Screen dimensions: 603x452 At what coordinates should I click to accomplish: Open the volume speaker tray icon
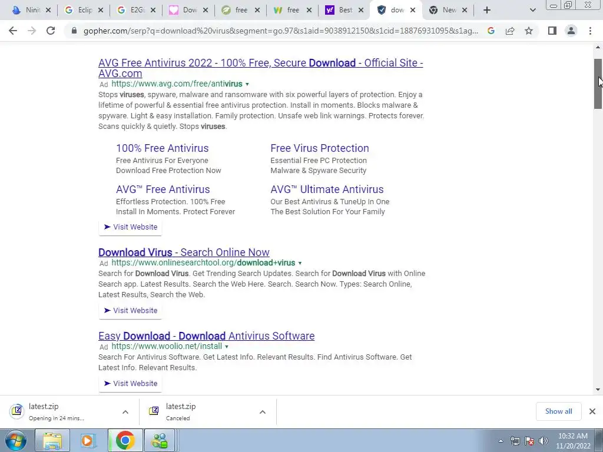(x=544, y=441)
